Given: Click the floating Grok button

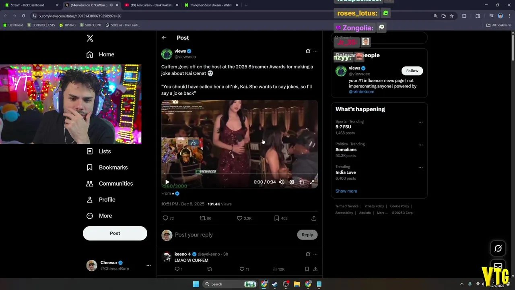Looking at the screenshot, I should tap(498, 249).
